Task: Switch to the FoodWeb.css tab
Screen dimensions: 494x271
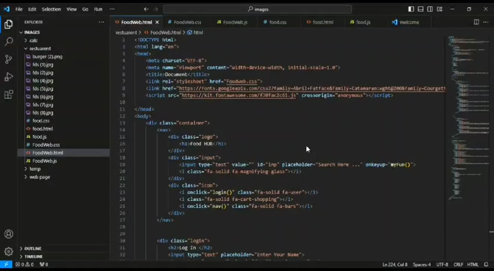Action: (x=187, y=22)
